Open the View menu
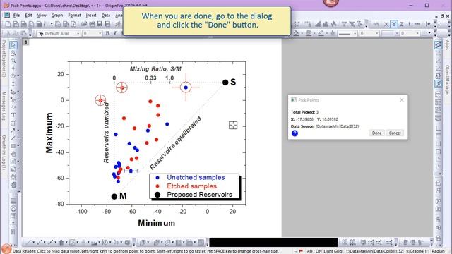This screenshot has height=254, width=452. coord(42,16)
